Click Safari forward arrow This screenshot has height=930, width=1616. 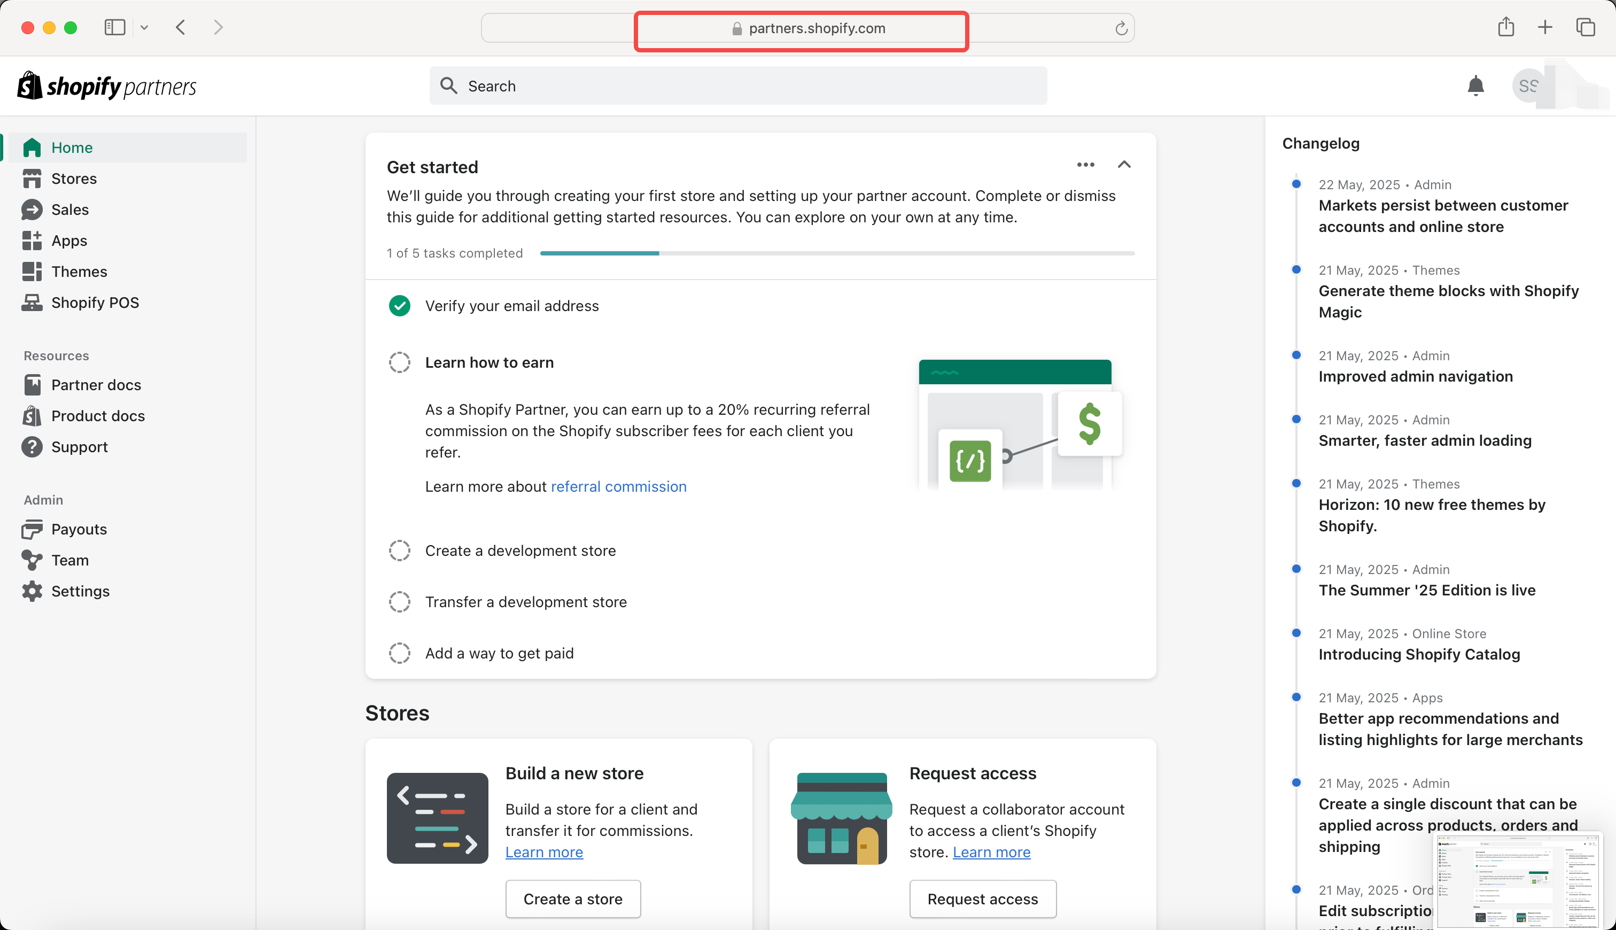(219, 27)
